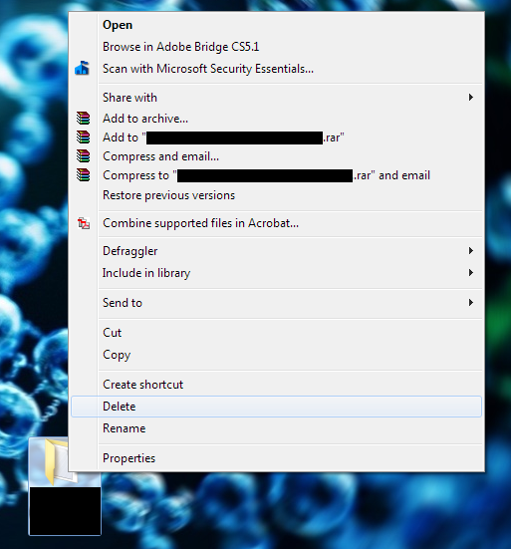The height and width of the screenshot is (549, 511).
Task: Select Rename in the context menu
Action: click(277, 428)
